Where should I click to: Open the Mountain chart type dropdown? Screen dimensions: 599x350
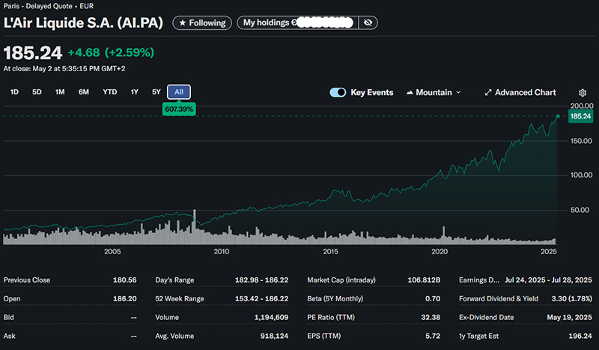(x=434, y=93)
